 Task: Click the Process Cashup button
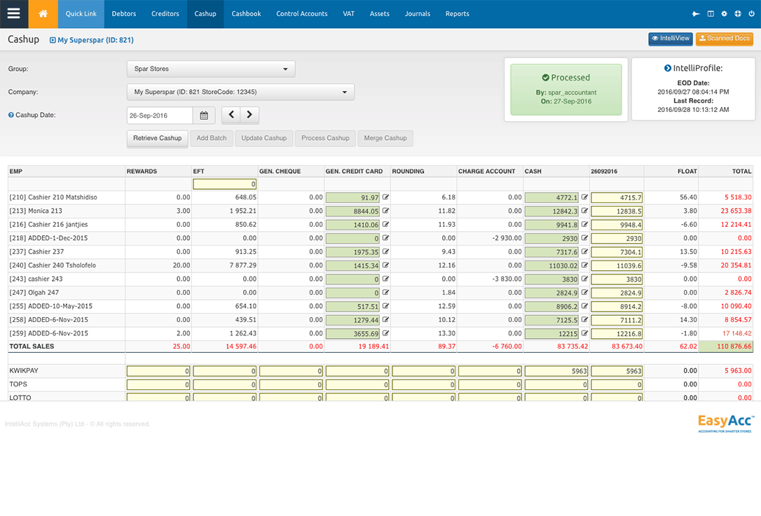[325, 138]
